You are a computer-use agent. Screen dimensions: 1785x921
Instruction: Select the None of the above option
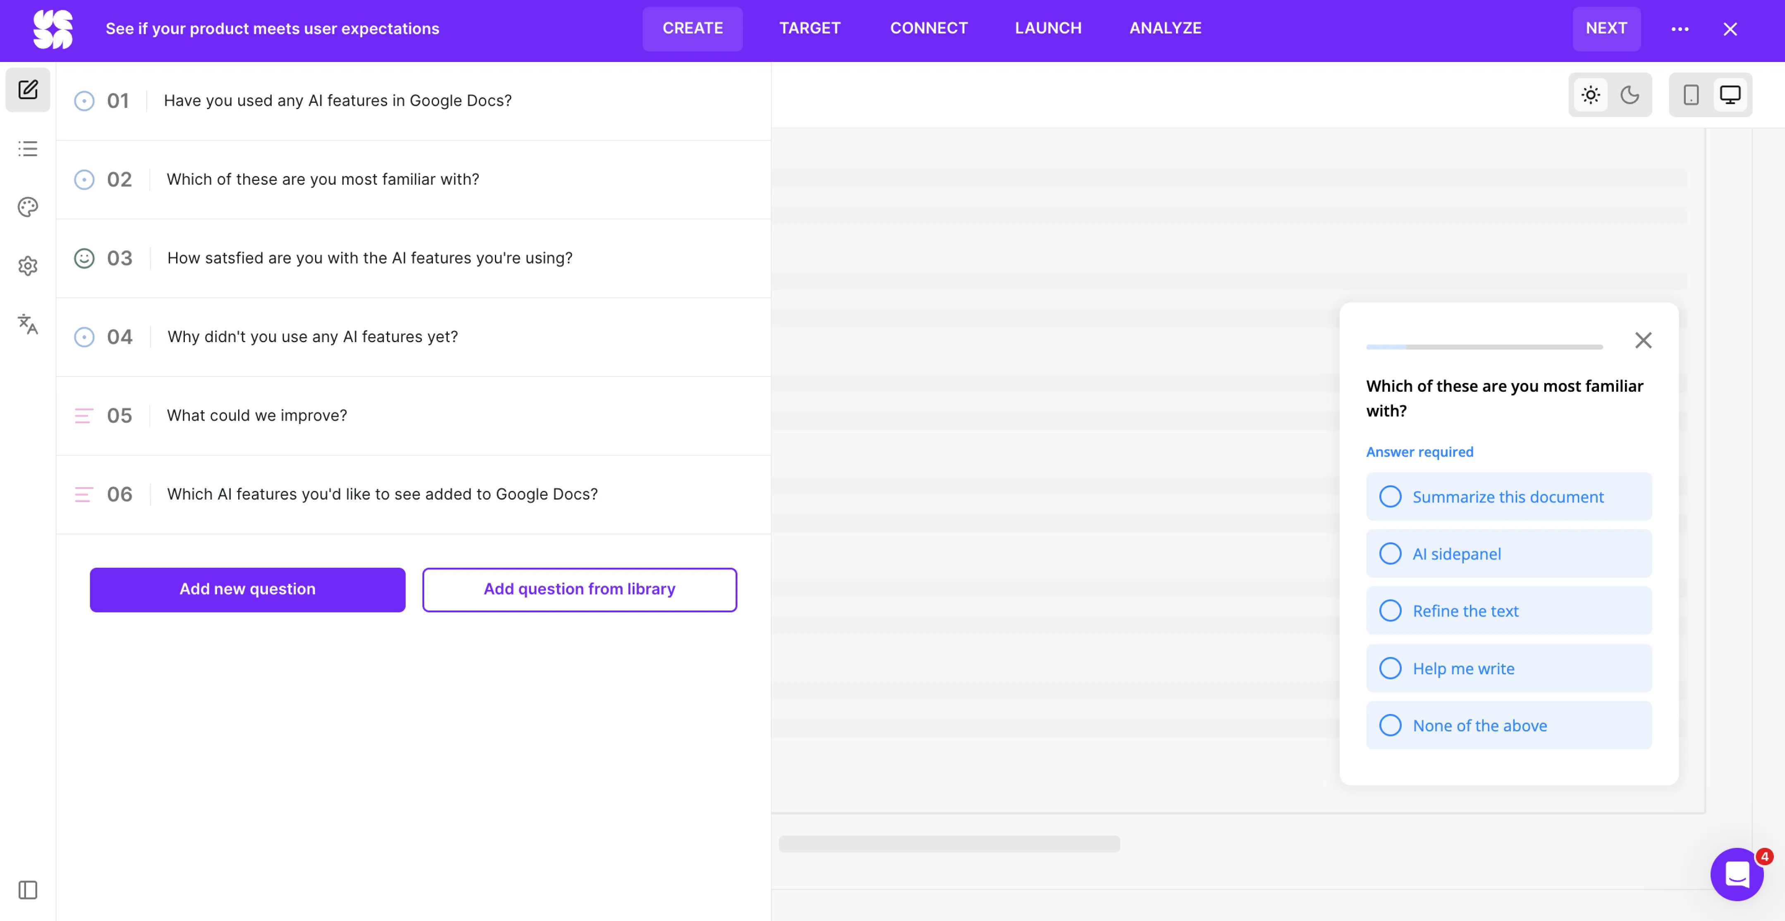pos(1508,725)
